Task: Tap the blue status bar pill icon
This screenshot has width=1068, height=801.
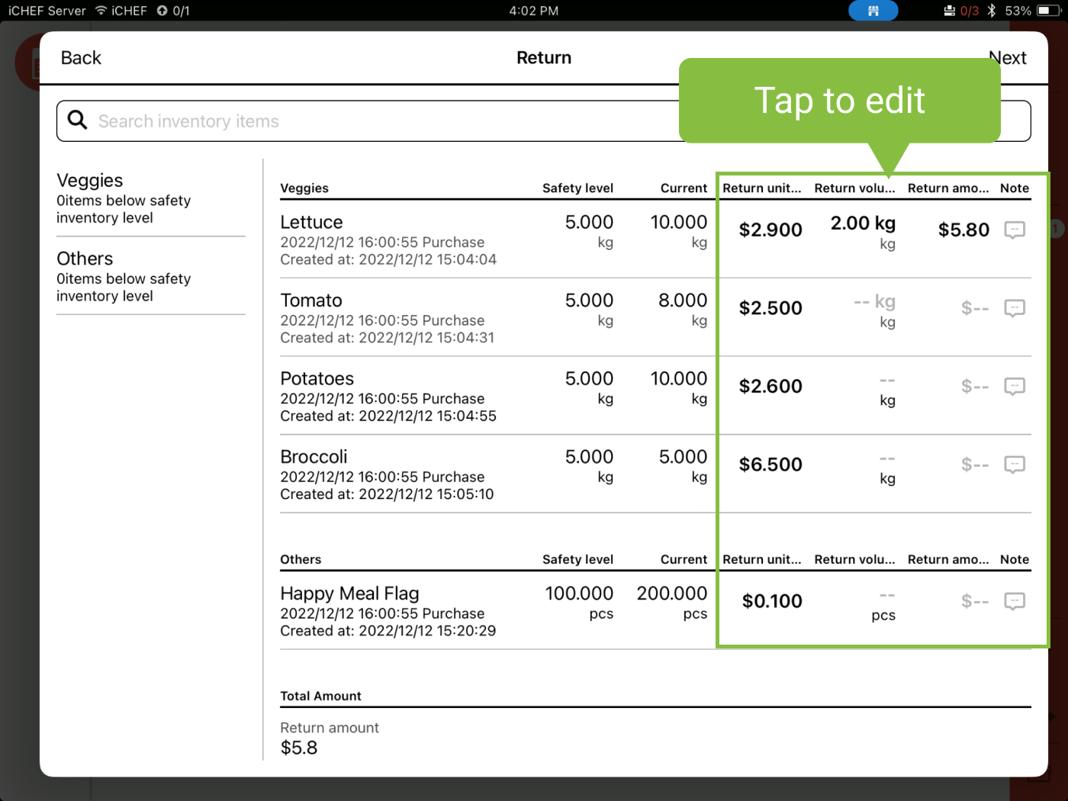Action: [873, 11]
